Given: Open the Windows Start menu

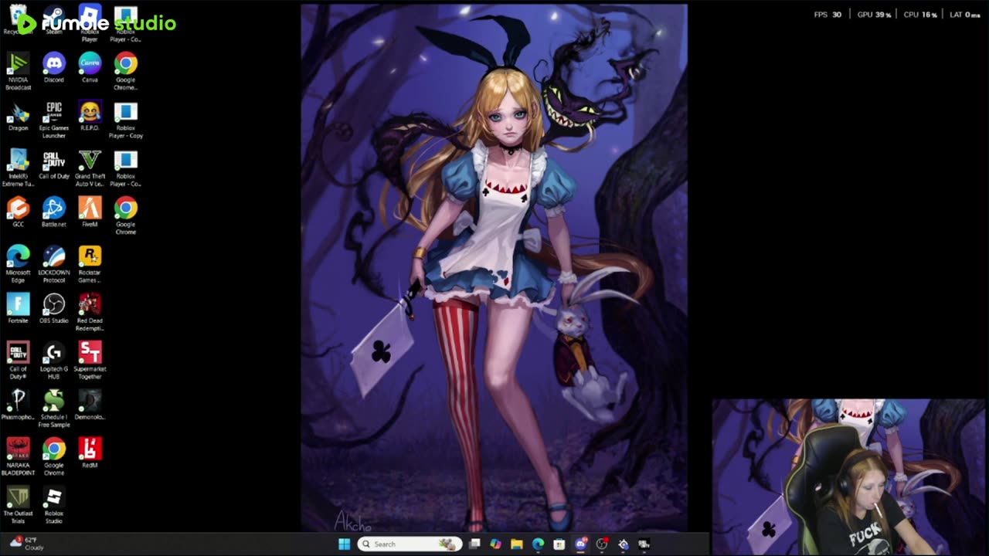Looking at the screenshot, I should [344, 544].
